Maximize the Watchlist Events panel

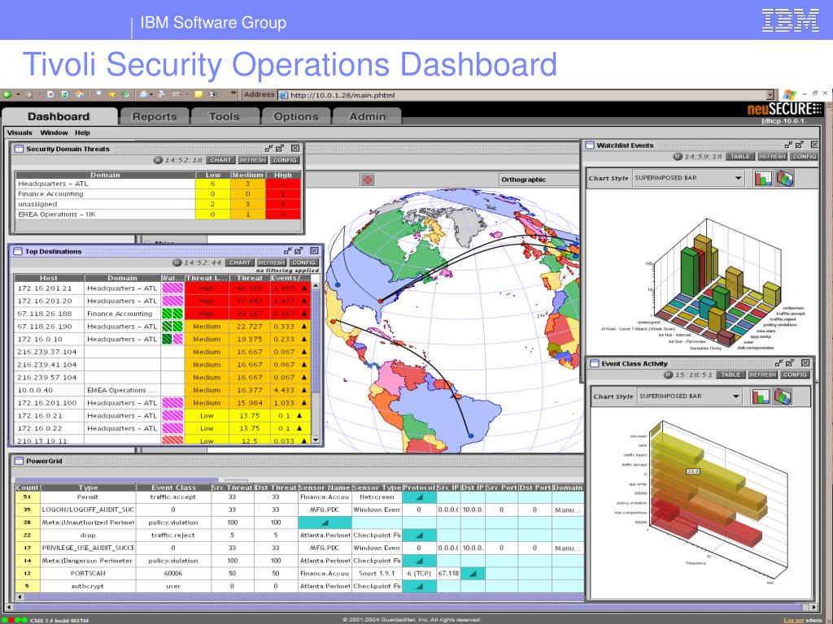[x=799, y=145]
